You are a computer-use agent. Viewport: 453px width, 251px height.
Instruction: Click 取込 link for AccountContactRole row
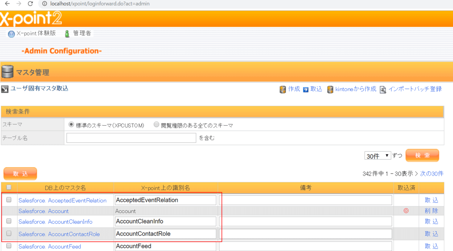click(x=431, y=234)
